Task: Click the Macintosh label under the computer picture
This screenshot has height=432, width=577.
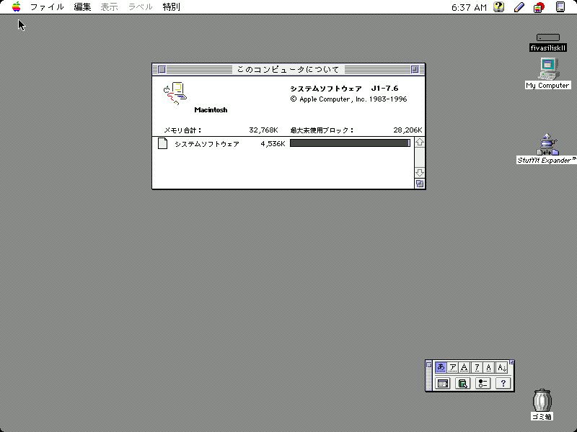Action: [211, 110]
